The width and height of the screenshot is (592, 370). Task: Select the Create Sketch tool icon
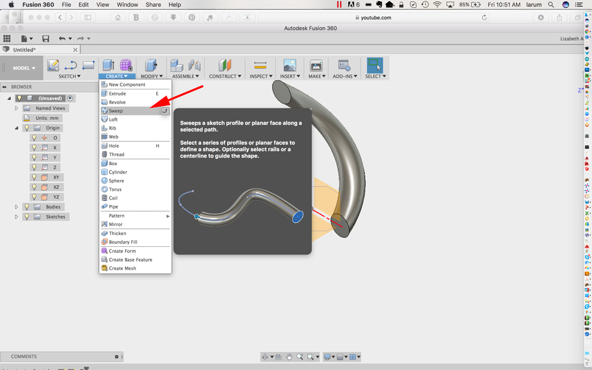click(53, 65)
